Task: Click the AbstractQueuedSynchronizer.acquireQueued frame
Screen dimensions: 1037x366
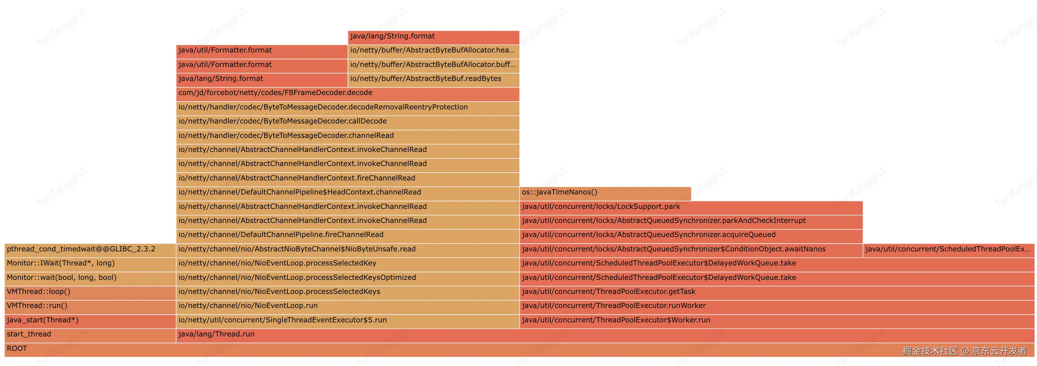Action: pyautogui.click(x=691, y=236)
